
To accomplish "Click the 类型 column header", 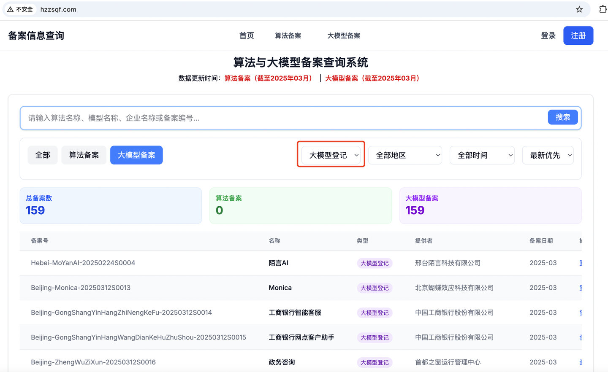I will [x=362, y=241].
